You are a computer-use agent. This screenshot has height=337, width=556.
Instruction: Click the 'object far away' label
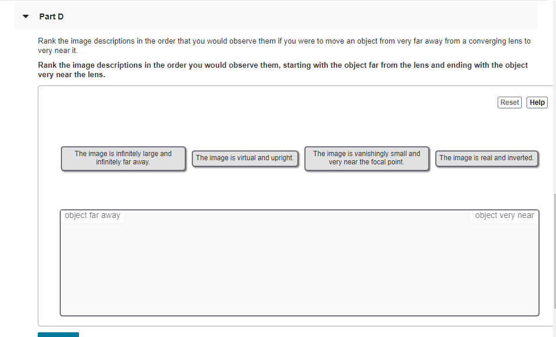coord(93,216)
